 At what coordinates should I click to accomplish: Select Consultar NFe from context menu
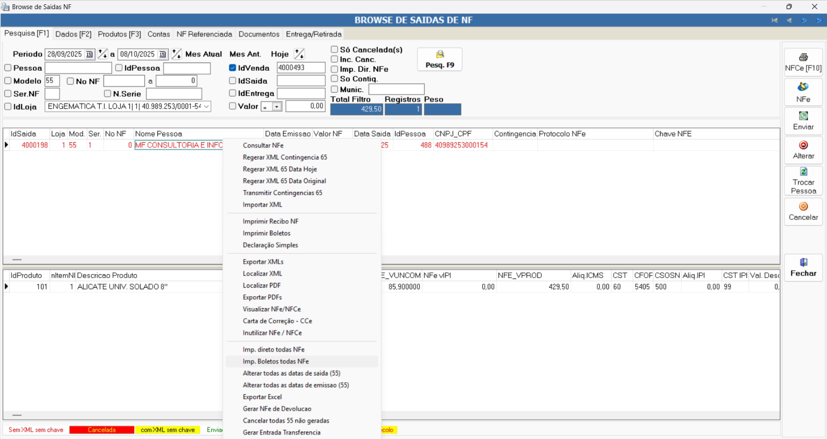click(263, 145)
